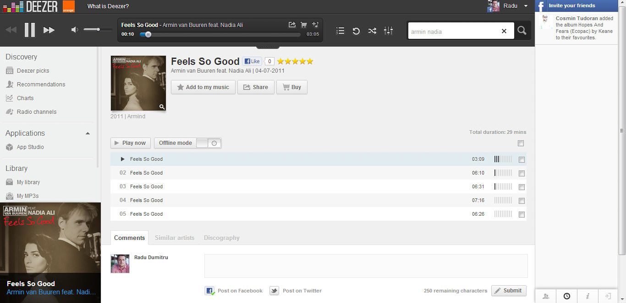Click into the comment text box
This screenshot has width=626, height=303.
pos(366,266)
